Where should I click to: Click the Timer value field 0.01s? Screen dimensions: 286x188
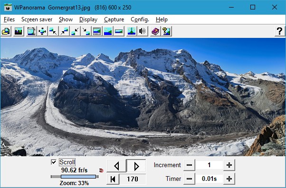coord(209,179)
